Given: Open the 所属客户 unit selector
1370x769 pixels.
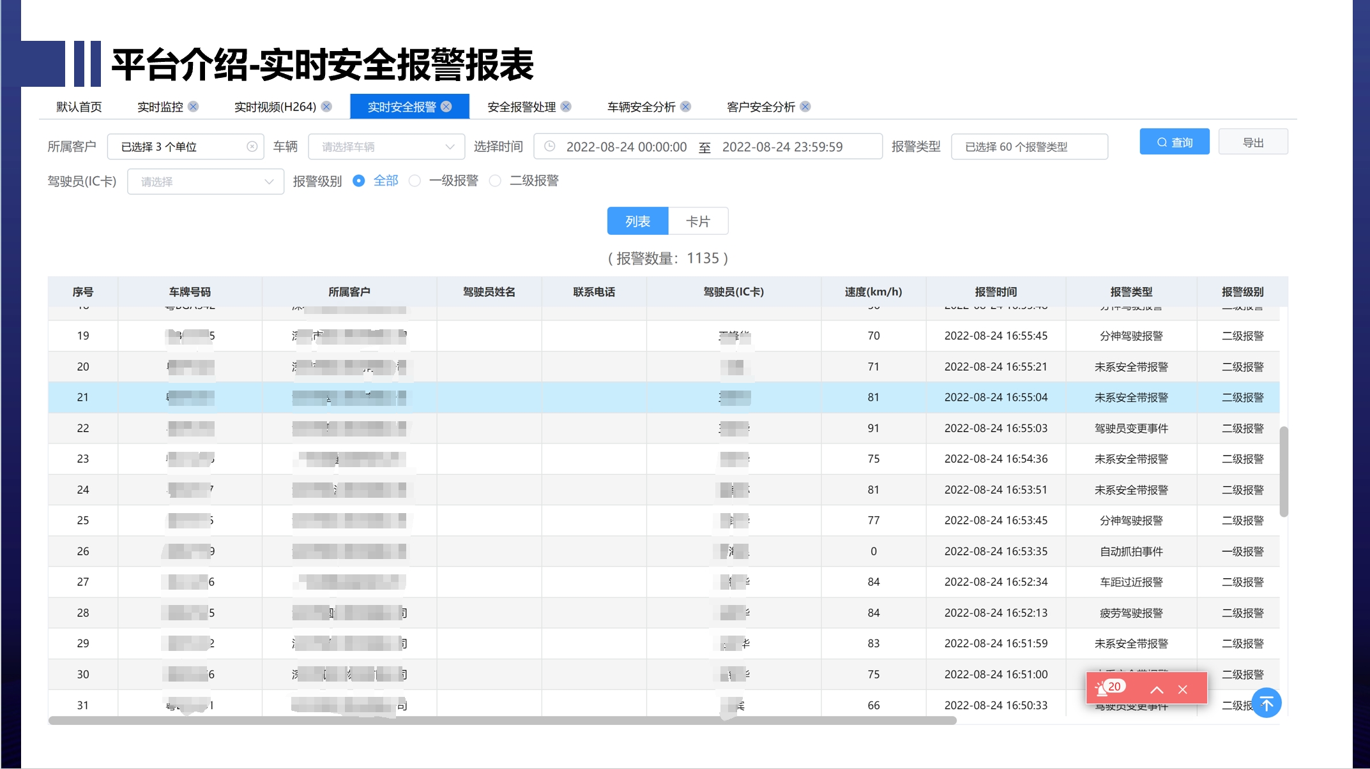Looking at the screenshot, I should coord(185,147).
